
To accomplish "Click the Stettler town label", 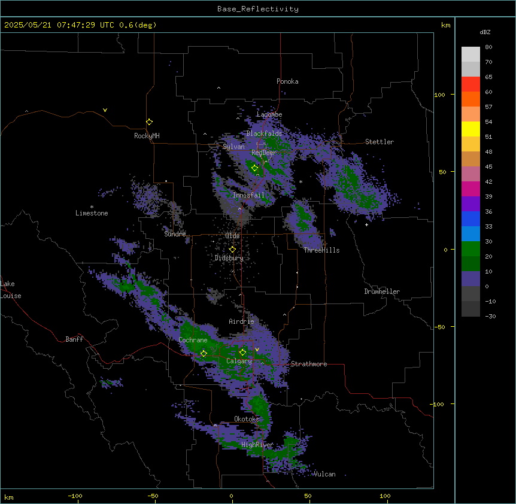I will coord(380,142).
